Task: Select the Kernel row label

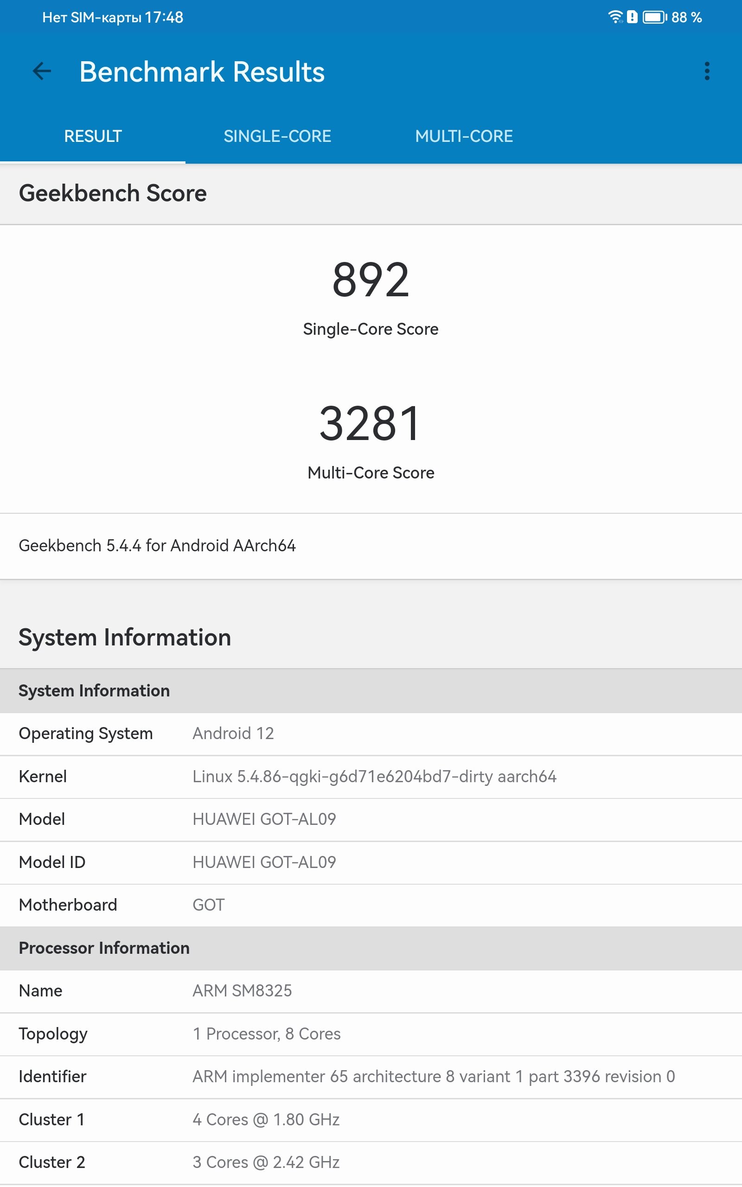Action: coord(43,777)
